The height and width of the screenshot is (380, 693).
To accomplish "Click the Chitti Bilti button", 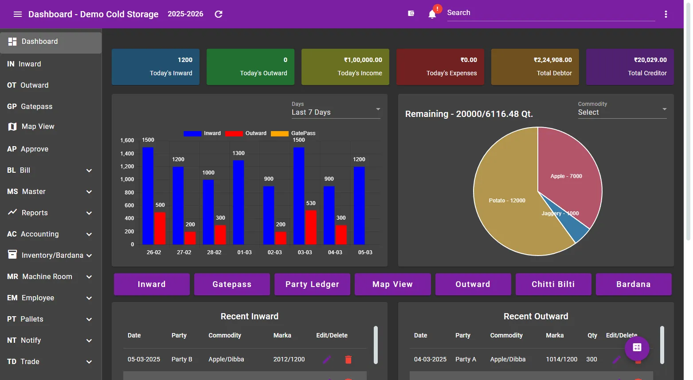I will [553, 284].
